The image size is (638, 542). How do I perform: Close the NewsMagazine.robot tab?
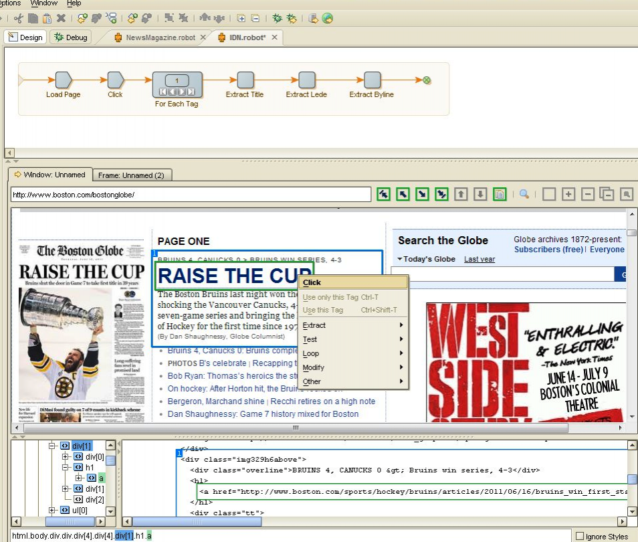coord(203,37)
